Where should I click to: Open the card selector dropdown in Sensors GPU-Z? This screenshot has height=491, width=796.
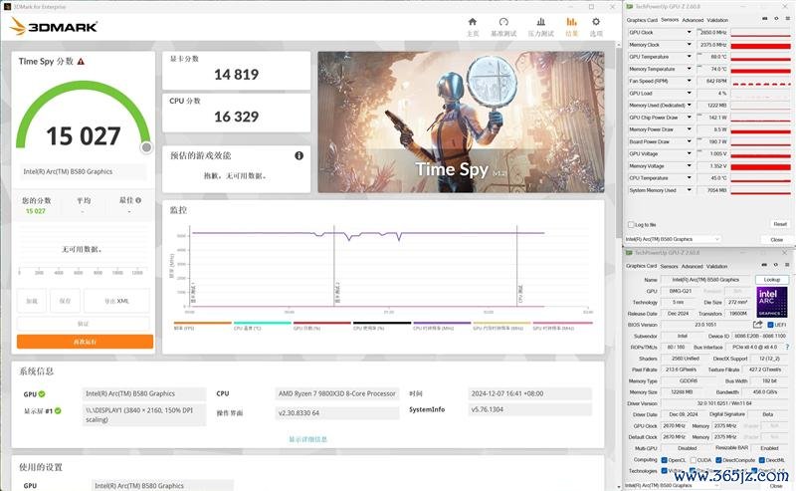pyautogui.click(x=673, y=239)
